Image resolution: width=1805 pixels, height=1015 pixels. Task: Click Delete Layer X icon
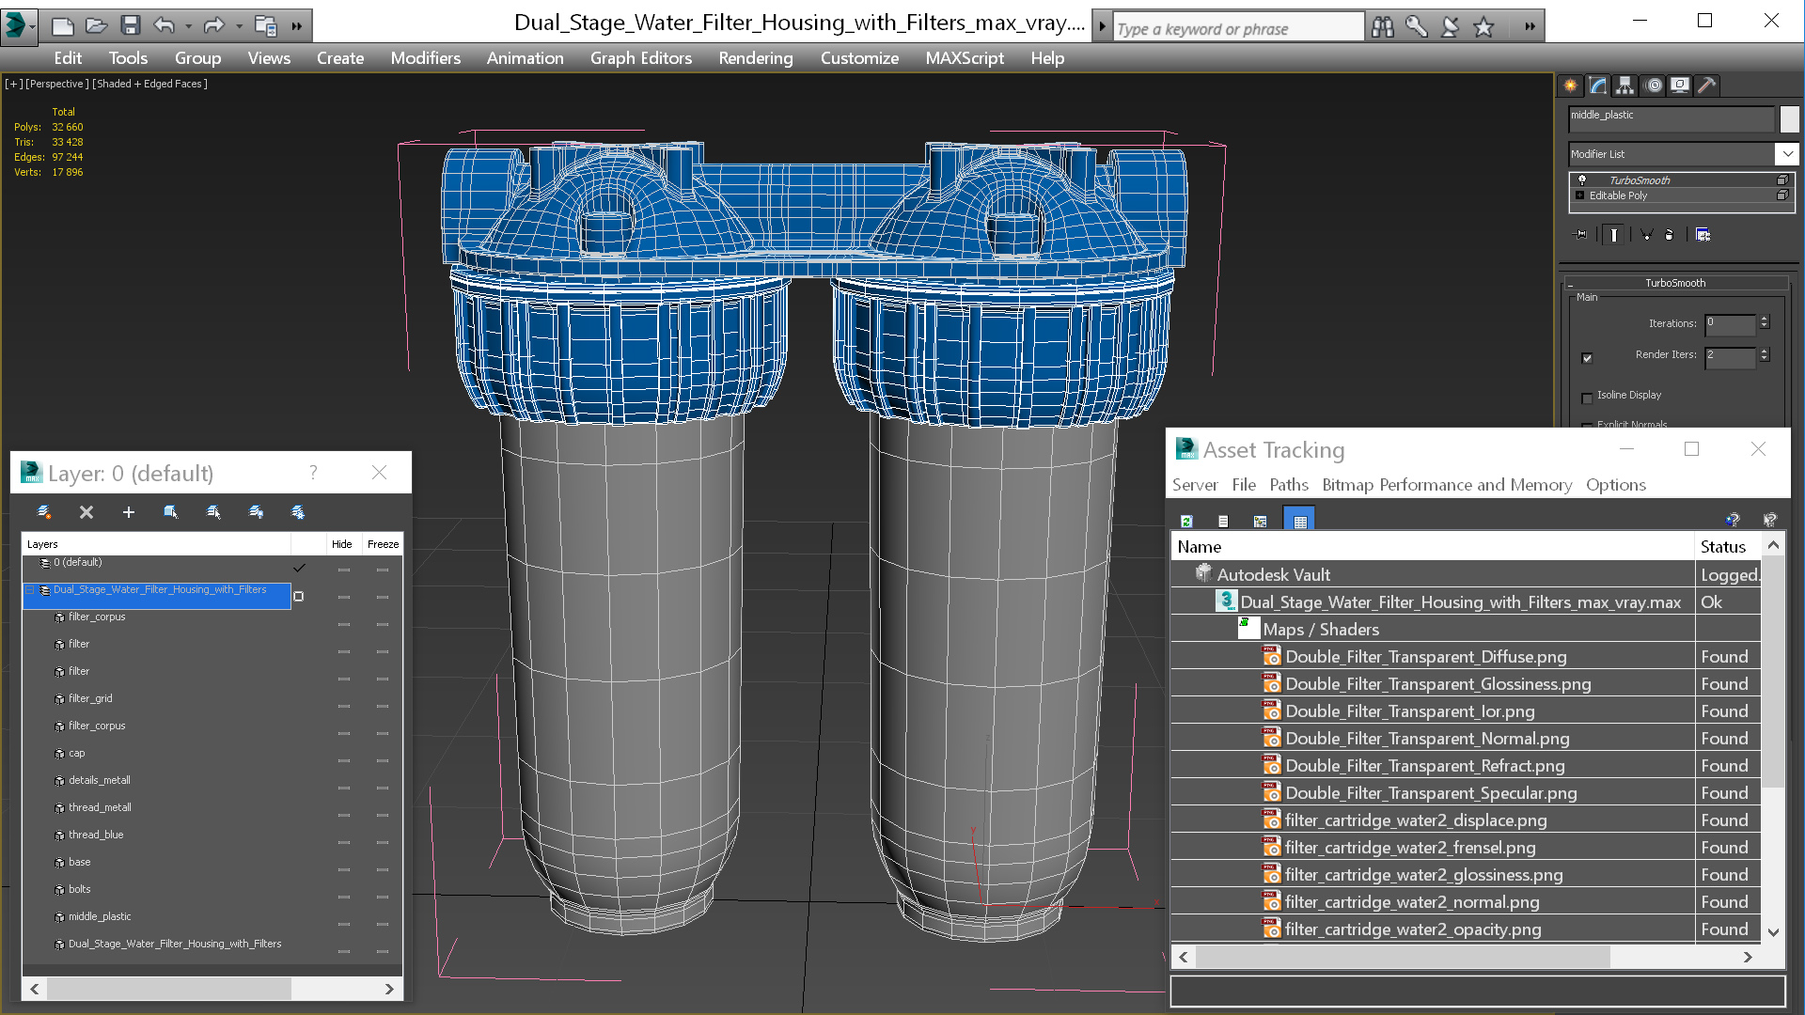tap(86, 512)
